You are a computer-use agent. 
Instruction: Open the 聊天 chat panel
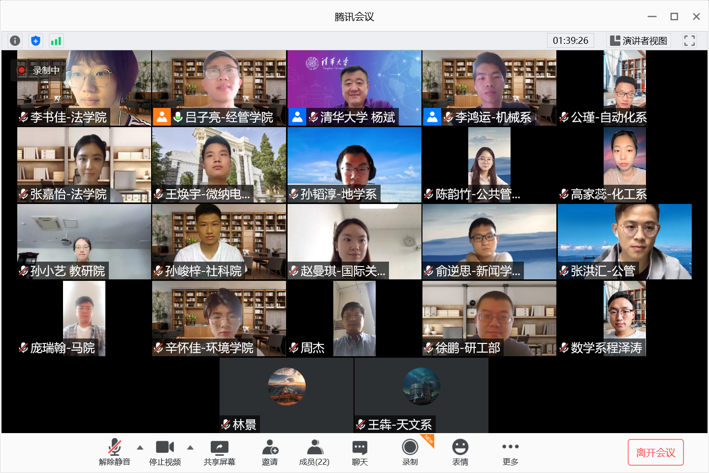pos(360,452)
